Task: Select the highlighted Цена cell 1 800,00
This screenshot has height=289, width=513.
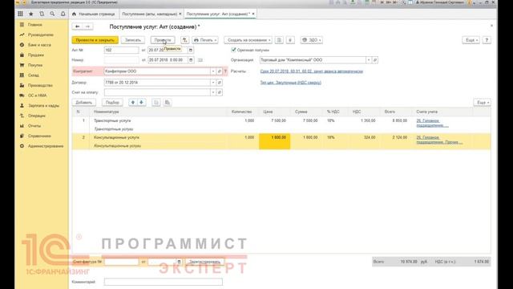Action: point(274,141)
